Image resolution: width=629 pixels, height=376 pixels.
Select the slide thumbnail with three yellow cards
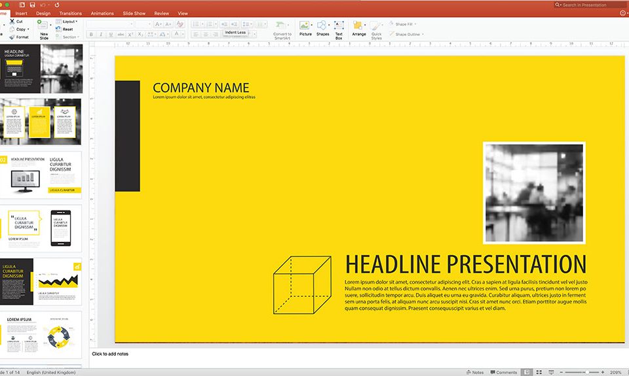pos(41,122)
